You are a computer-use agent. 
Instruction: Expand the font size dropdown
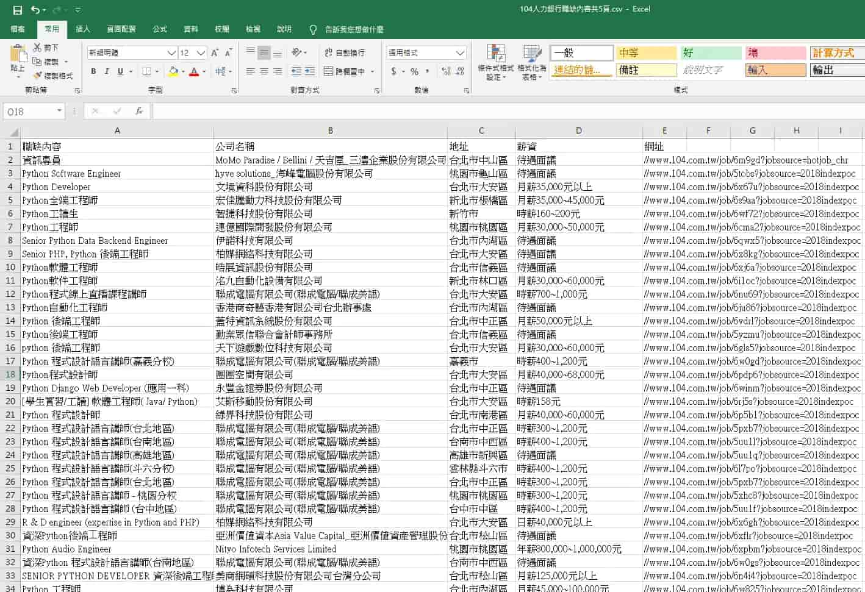[201, 53]
